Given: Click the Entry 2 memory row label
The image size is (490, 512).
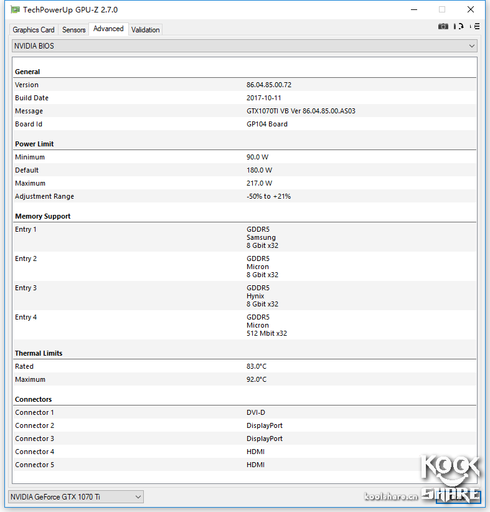Looking at the screenshot, I should [x=26, y=258].
